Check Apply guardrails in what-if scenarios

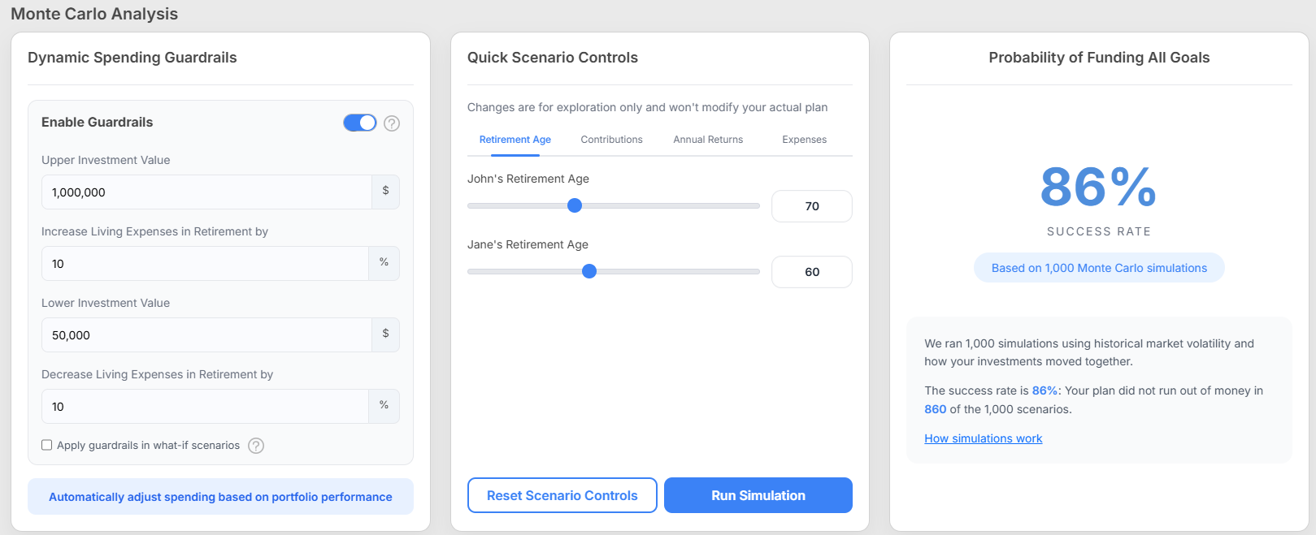[47, 445]
